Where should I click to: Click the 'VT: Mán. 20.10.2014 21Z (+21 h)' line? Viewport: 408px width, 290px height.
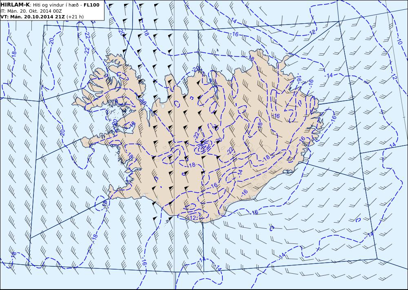click(x=42, y=17)
